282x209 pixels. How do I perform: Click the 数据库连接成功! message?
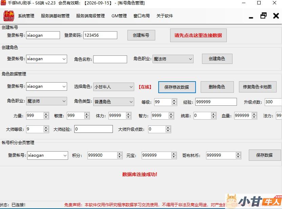(x=140, y=174)
